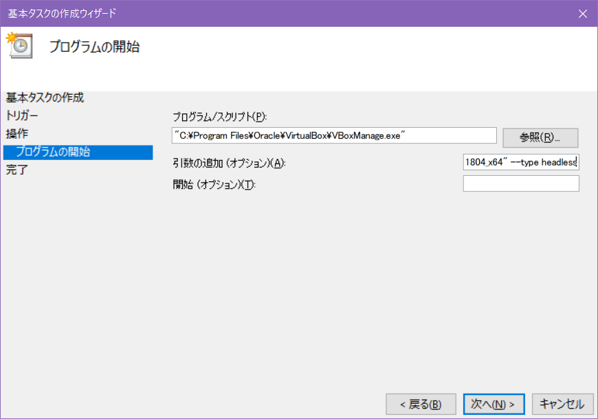
Task: Close the wizard with the X button
Action: [584, 12]
